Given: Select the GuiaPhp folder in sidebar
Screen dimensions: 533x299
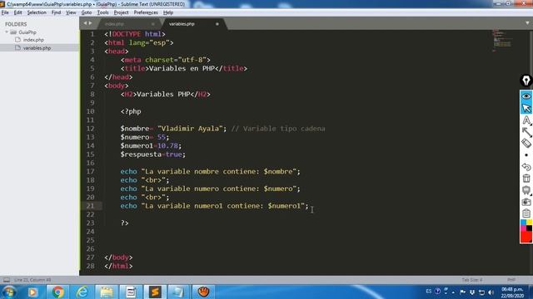Looking at the screenshot, I should (x=27, y=32).
